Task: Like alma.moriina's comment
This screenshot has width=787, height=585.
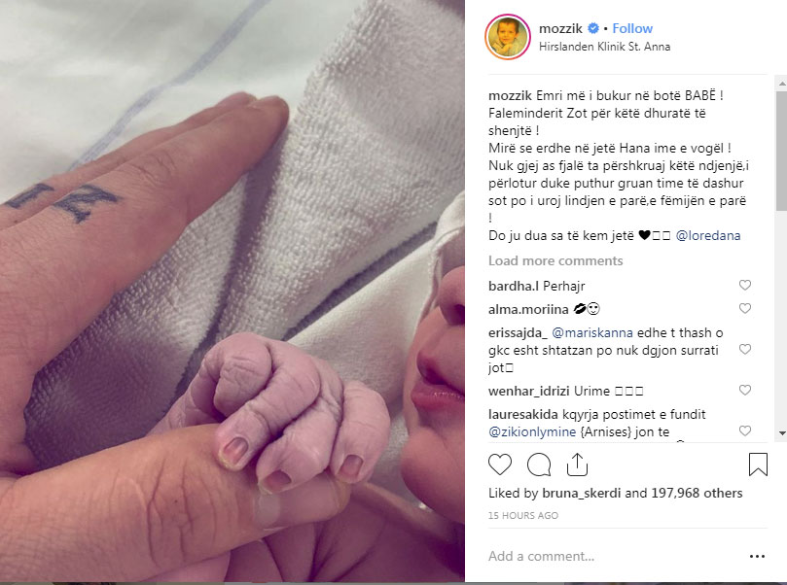Action: (745, 308)
